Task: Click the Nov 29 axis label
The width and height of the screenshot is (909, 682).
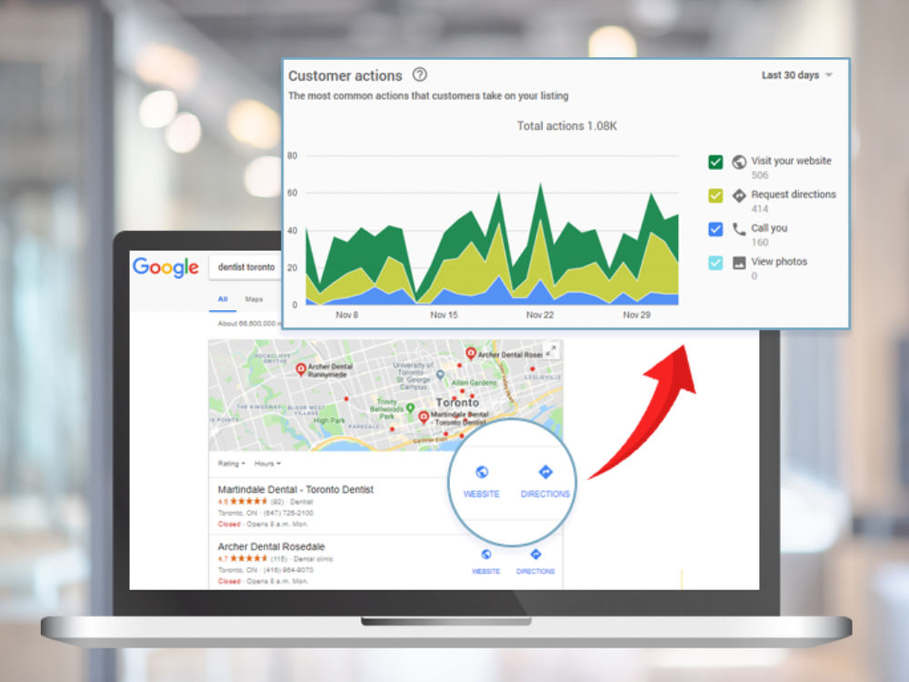Action: pyautogui.click(x=636, y=315)
